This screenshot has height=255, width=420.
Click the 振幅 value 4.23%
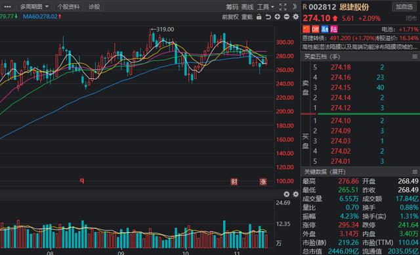point(349,216)
